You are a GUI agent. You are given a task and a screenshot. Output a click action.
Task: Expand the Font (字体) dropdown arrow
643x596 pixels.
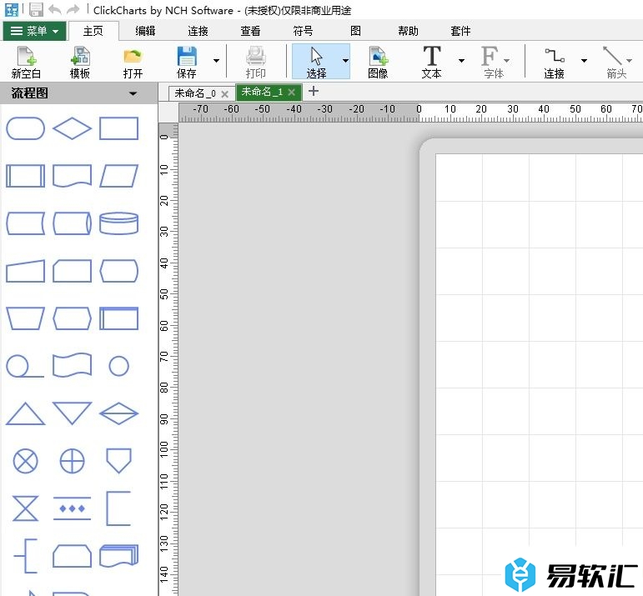tap(507, 61)
